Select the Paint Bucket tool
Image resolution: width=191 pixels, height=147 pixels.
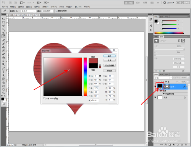(x=3, y=57)
